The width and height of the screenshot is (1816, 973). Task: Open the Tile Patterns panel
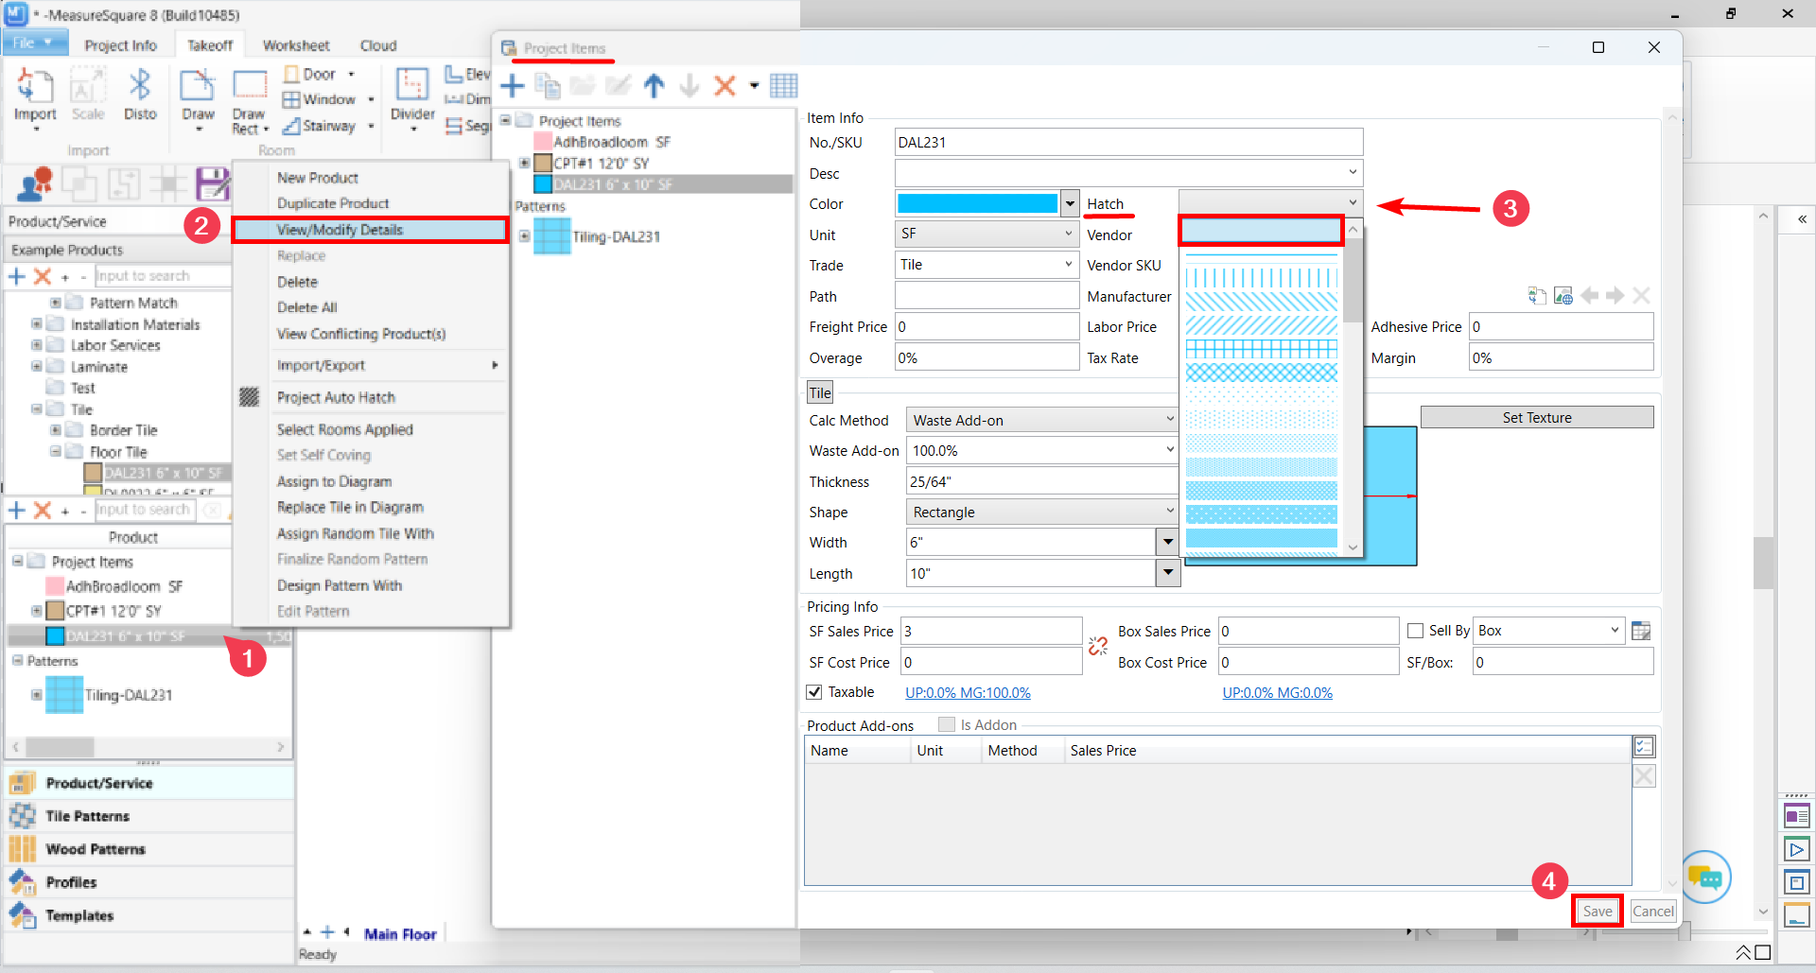point(149,816)
